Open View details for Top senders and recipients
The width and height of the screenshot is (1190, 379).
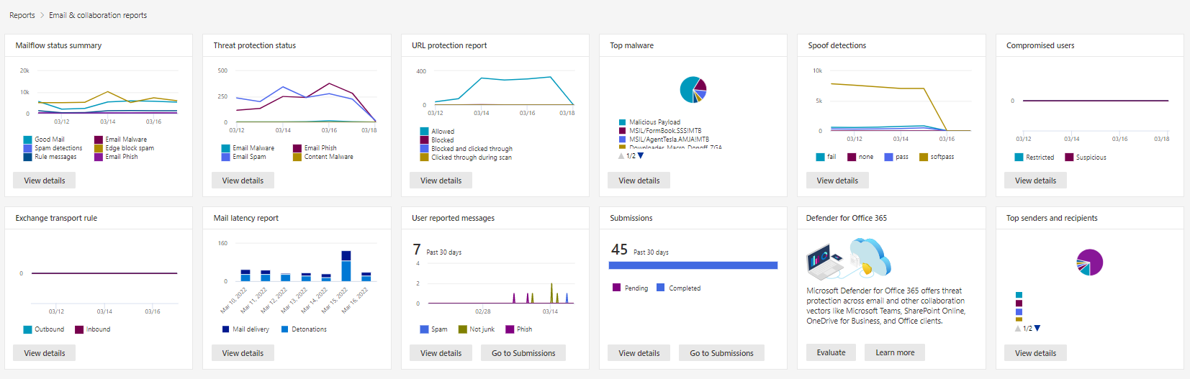1035,353
